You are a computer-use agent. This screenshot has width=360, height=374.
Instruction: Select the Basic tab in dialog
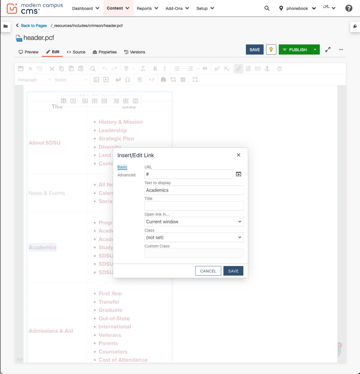pyautogui.click(x=122, y=167)
